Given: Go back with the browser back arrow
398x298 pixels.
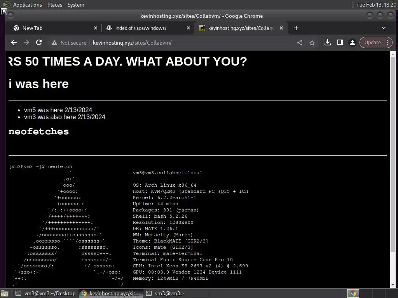Looking at the screenshot, I should [x=14, y=43].
